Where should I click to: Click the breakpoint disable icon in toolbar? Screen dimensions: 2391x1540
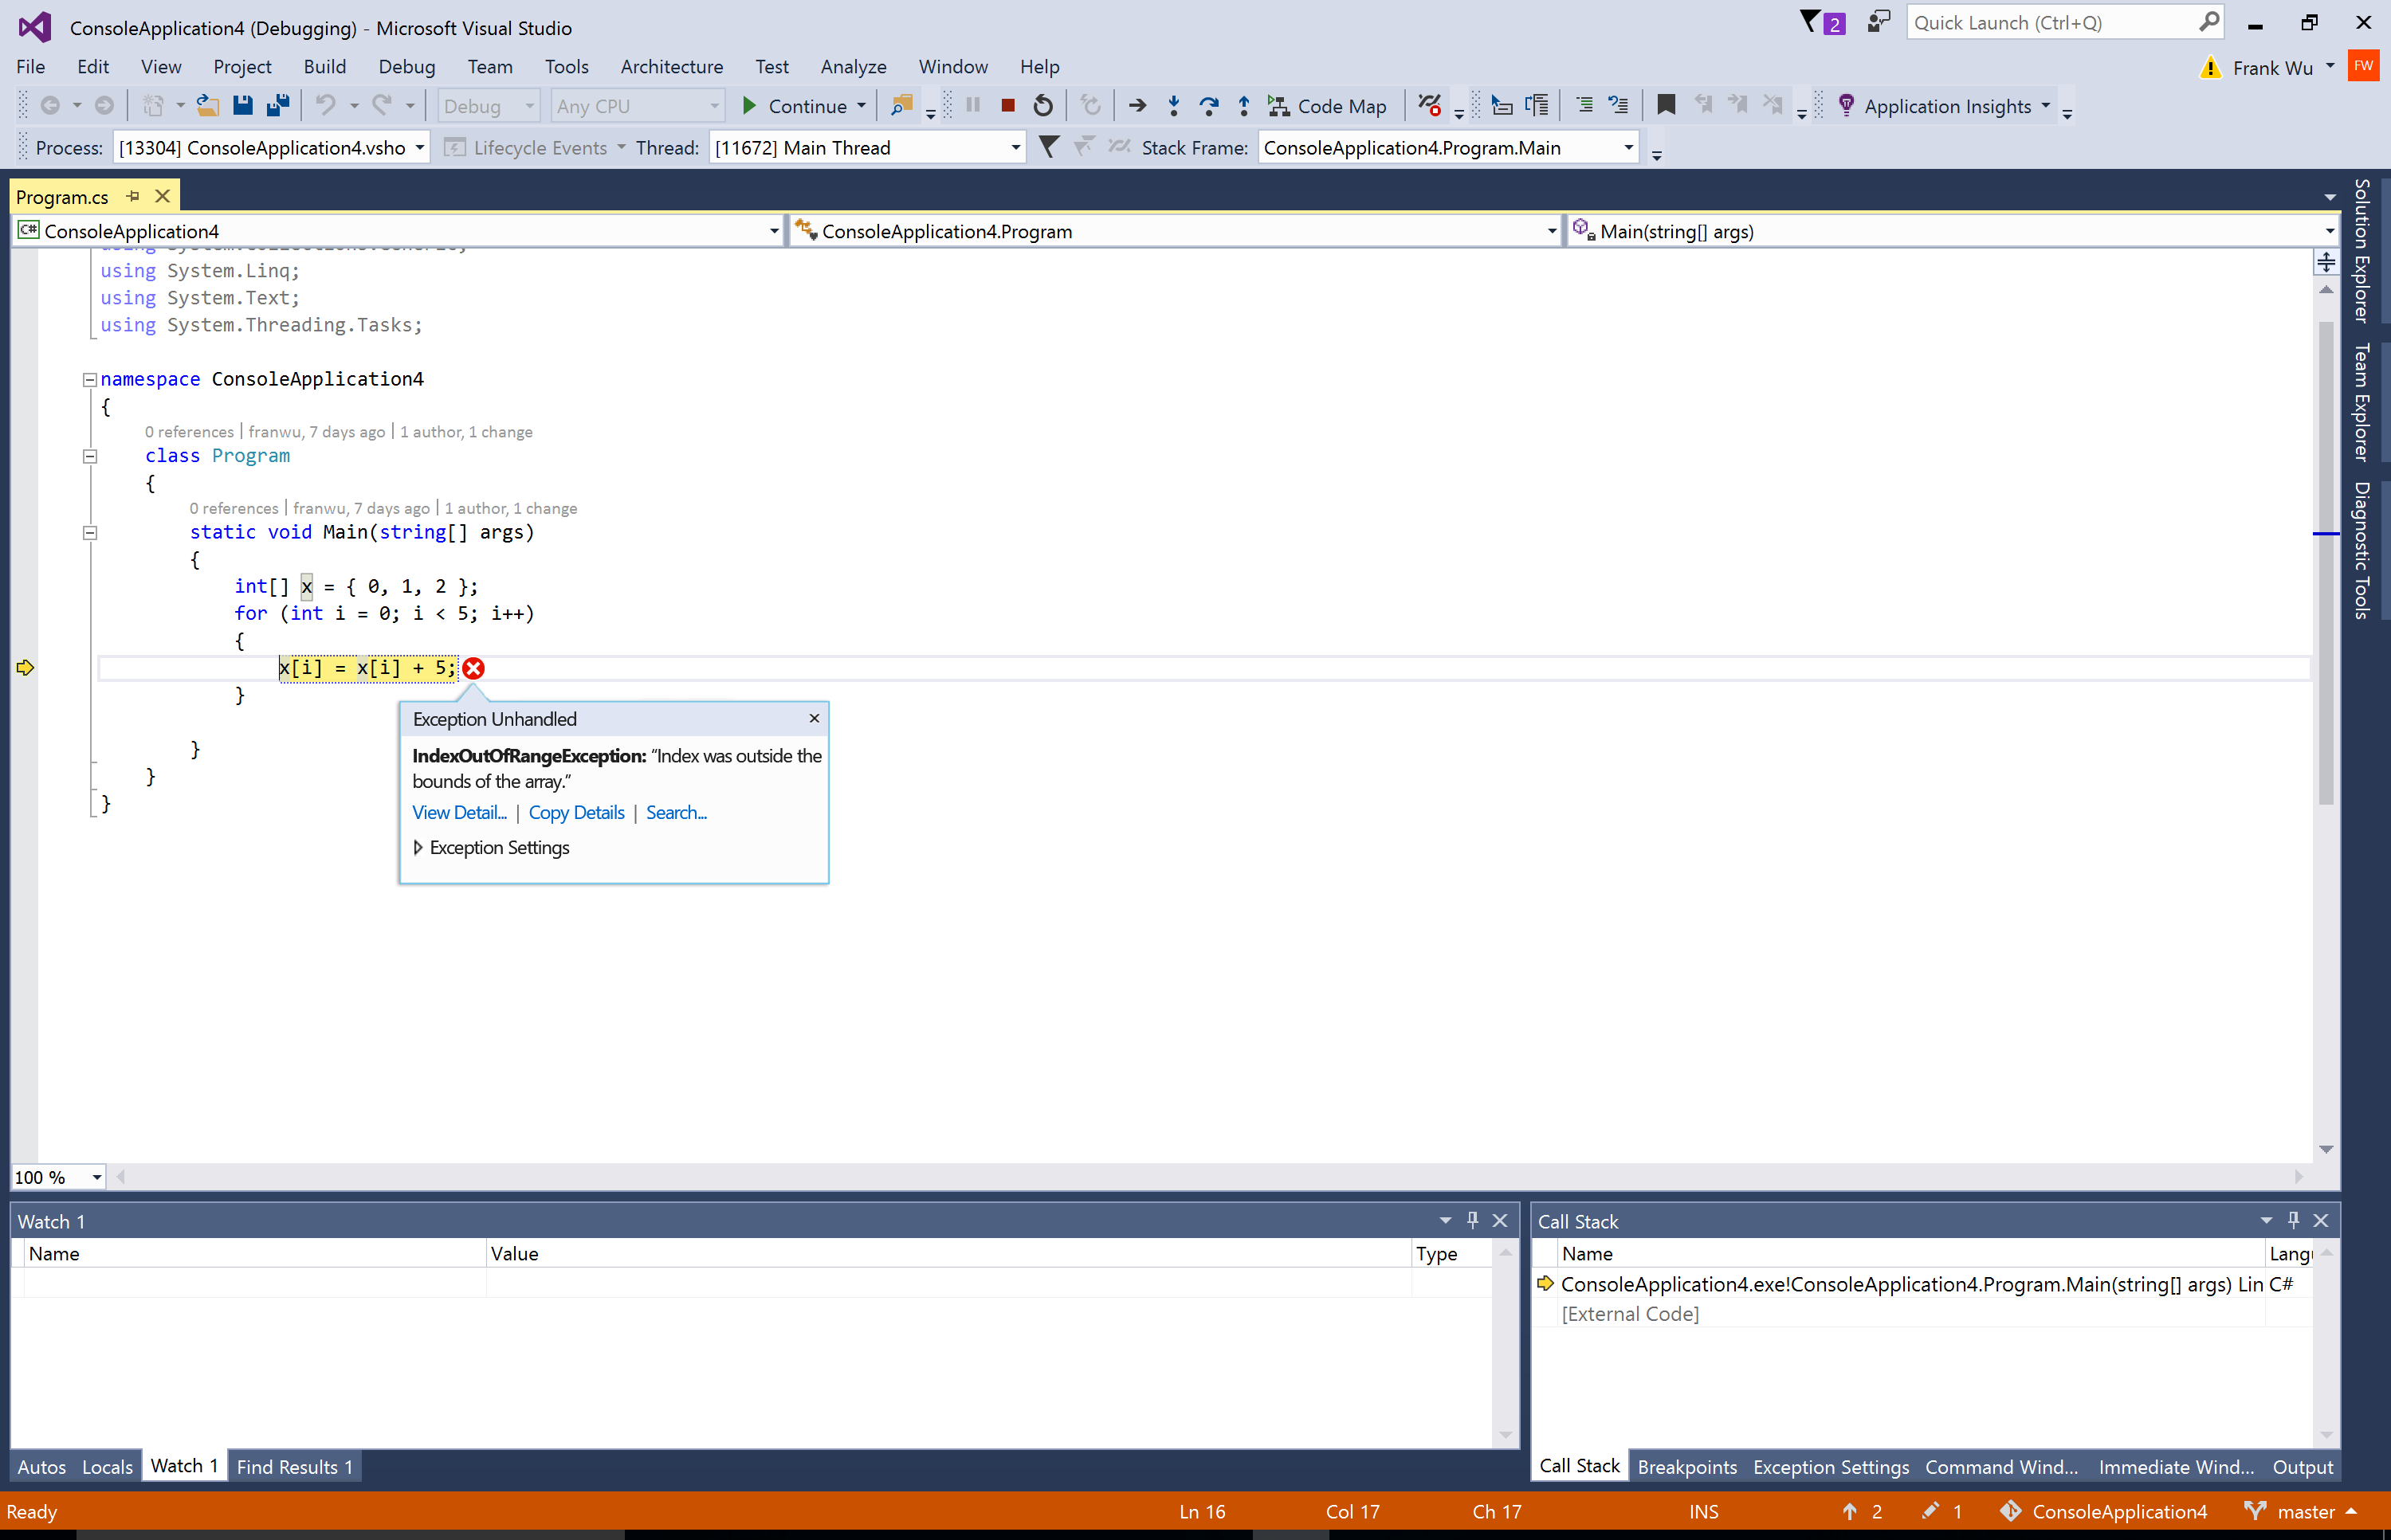1430,106
